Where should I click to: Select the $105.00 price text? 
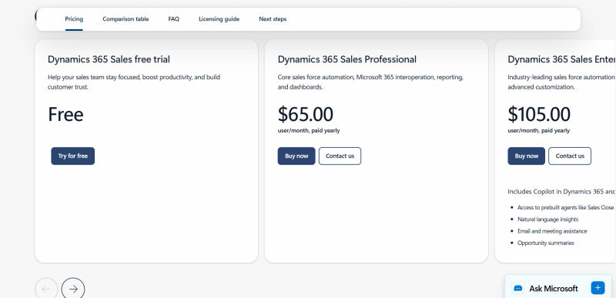[538, 114]
